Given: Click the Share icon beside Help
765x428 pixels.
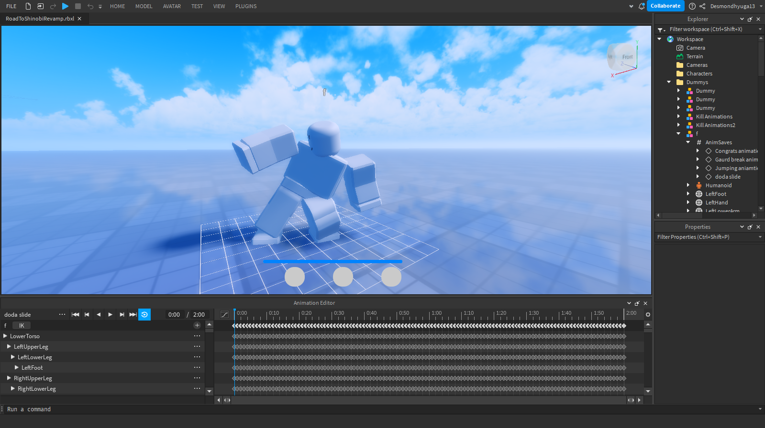Looking at the screenshot, I should click(702, 6).
